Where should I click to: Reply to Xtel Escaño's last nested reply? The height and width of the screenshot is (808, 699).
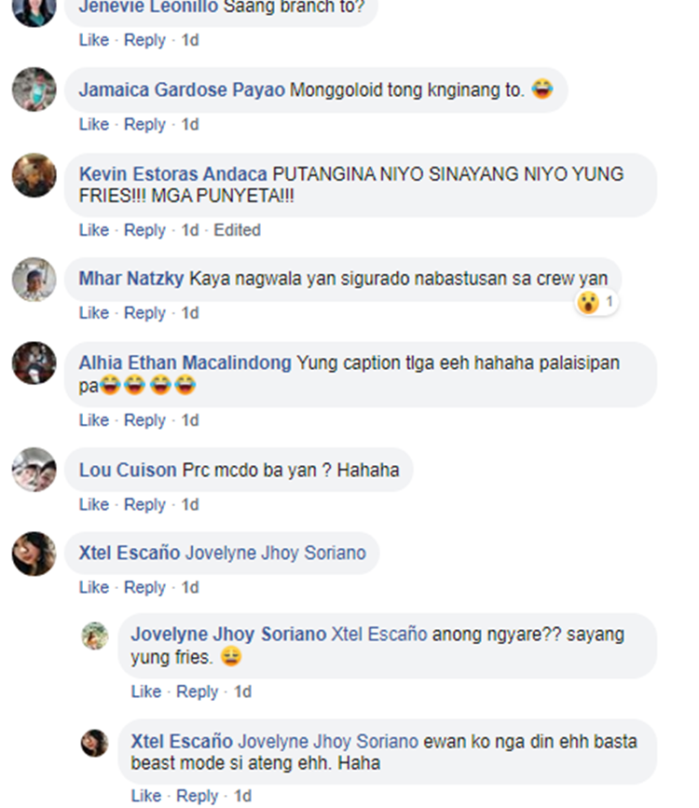click(197, 796)
